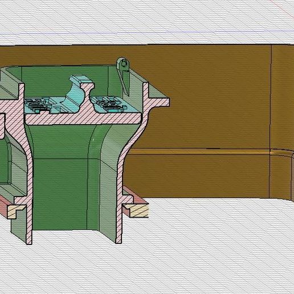Select the circular pin hole on the latch
This screenshot has height=294, width=294.
click(x=124, y=64)
